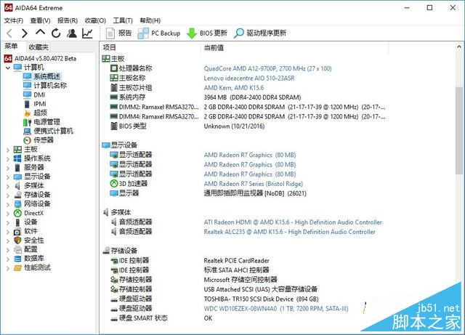Expand the 显示设备 tree node
Image resolution: width=465 pixels, height=335 pixels.
pyautogui.click(x=8, y=177)
